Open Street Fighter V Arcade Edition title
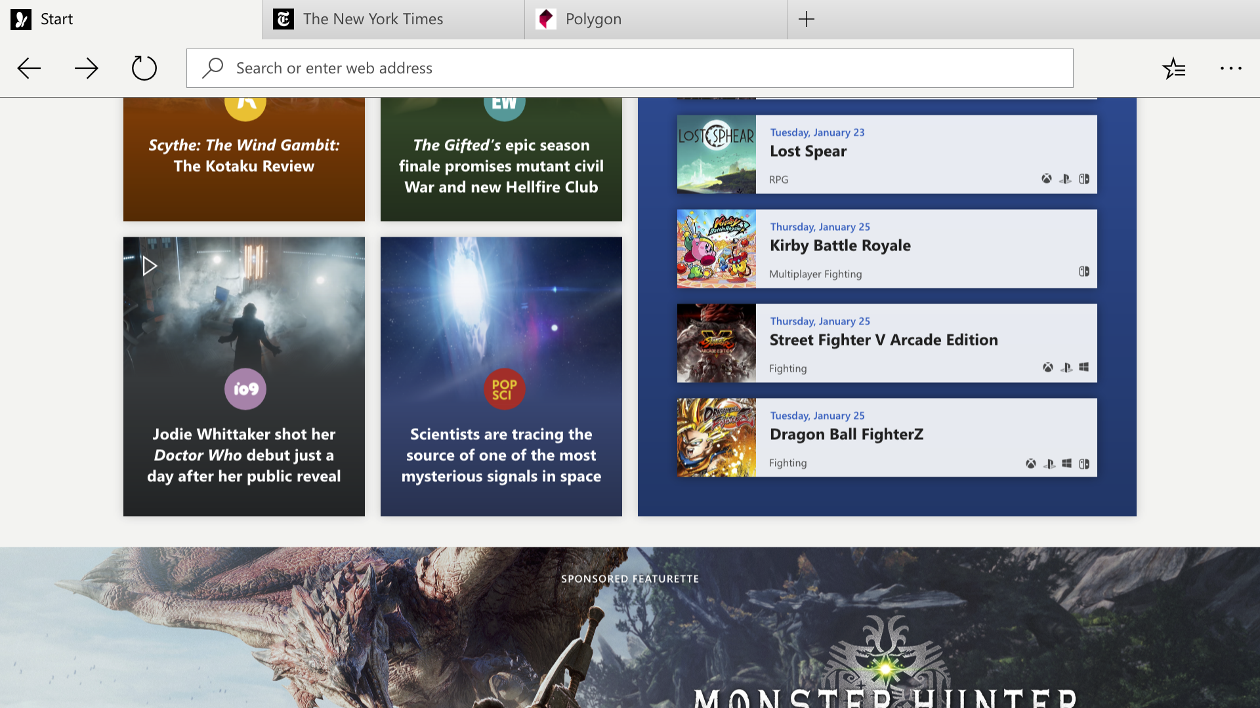This screenshot has width=1260, height=708. click(x=883, y=340)
